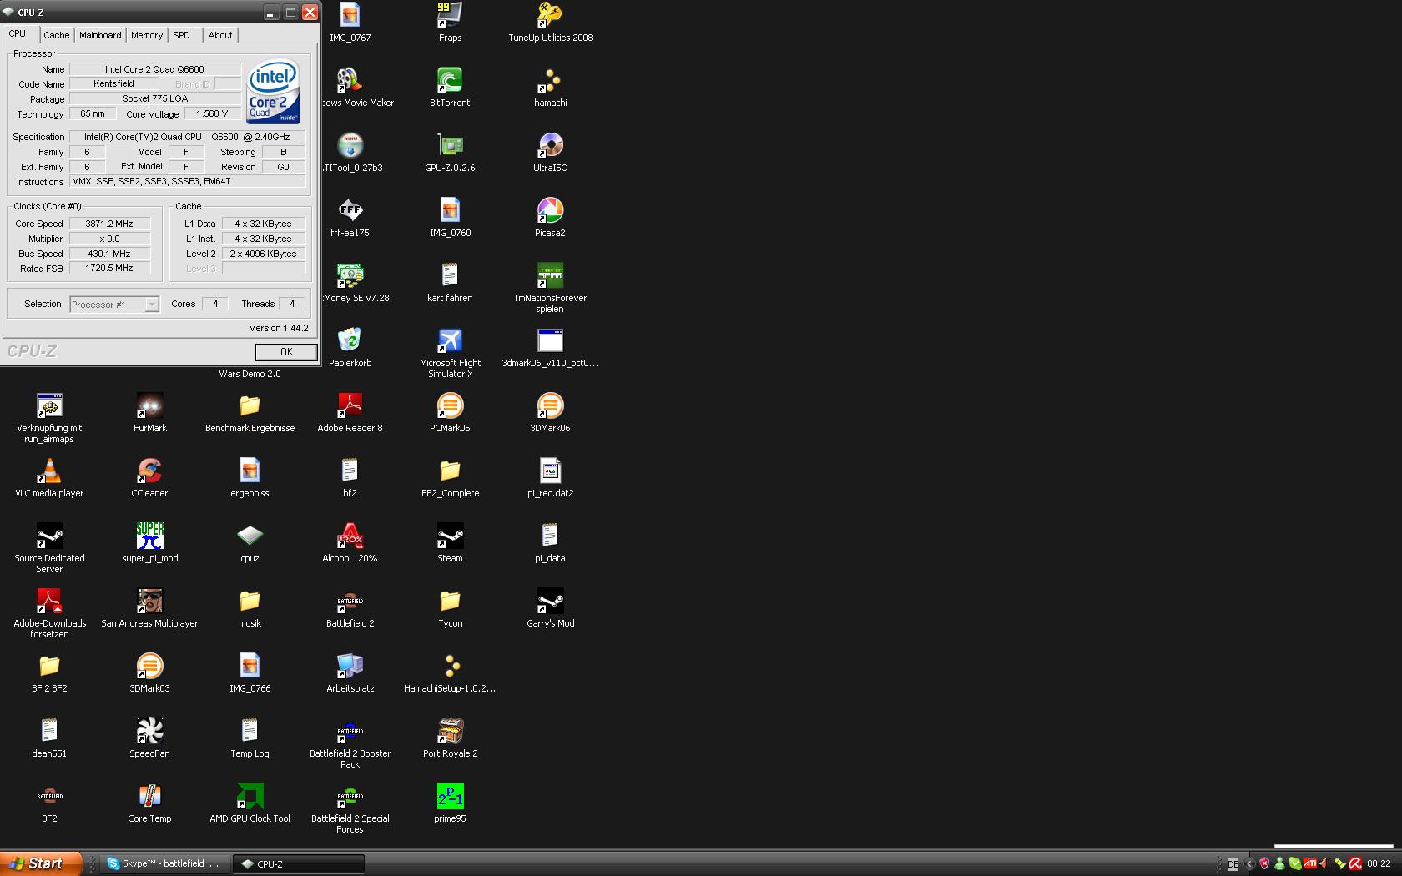
Task: Switch to the Cache tab in CPU-Z
Action: tap(56, 35)
